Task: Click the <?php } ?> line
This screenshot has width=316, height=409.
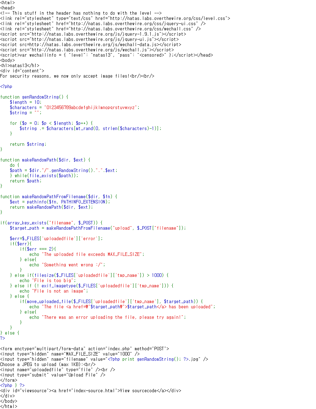Action: 12,385
